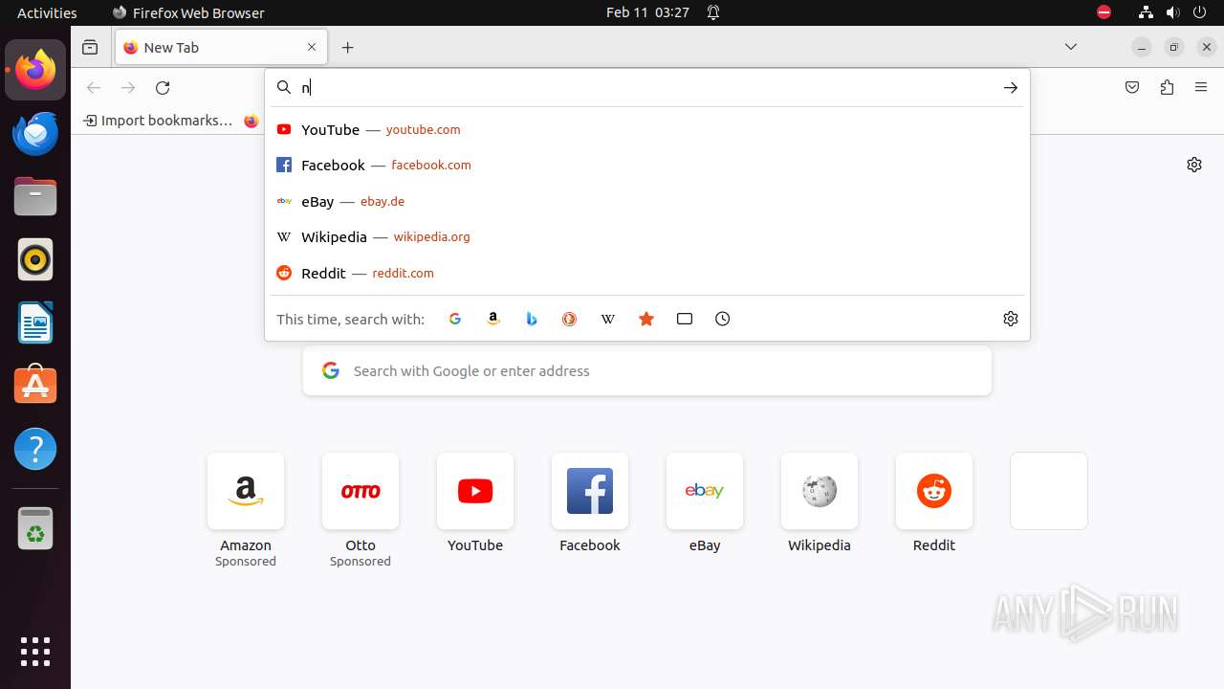This screenshot has width=1224, height=689.
Task: Click Search with Google page field
Action: pyautogui.click(x=647, y=371)
